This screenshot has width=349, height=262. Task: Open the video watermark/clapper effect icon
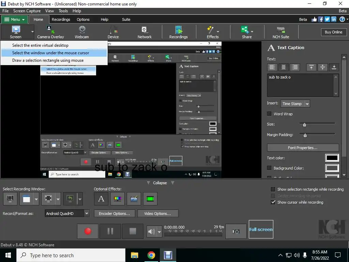[134, 199]
